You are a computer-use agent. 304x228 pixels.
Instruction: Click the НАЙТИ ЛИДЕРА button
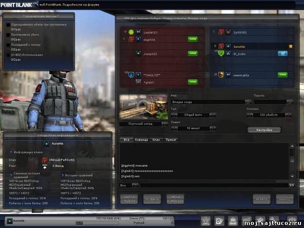point(129,199)
